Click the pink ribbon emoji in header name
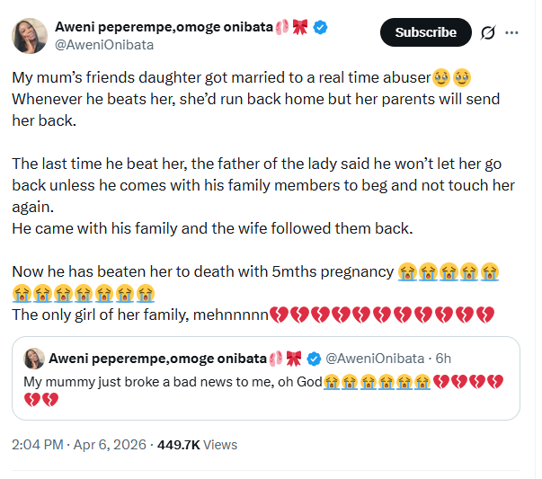The width and height of the screenshot is (542, 479). [x=299, y=28]
